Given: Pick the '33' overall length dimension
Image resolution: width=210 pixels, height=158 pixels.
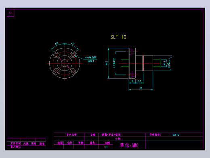Looking at the screenshot, I should tap(141, 88).
